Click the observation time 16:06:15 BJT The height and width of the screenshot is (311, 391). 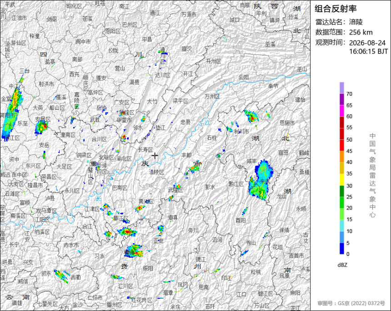368,51
